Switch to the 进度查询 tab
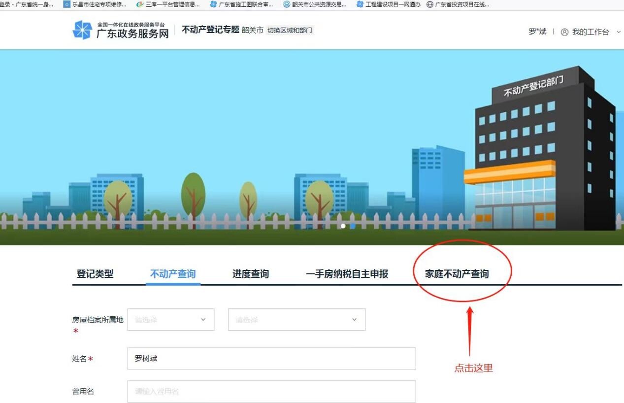The image size is (624, 403). [x=252, y=274]
